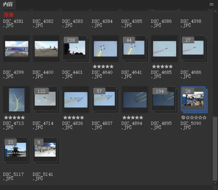Image resolution: width=218 pixels, height=190 pixels.
Task: Select the DSC_4399.JPG thumbnail
Action: [x=17, y=49]
